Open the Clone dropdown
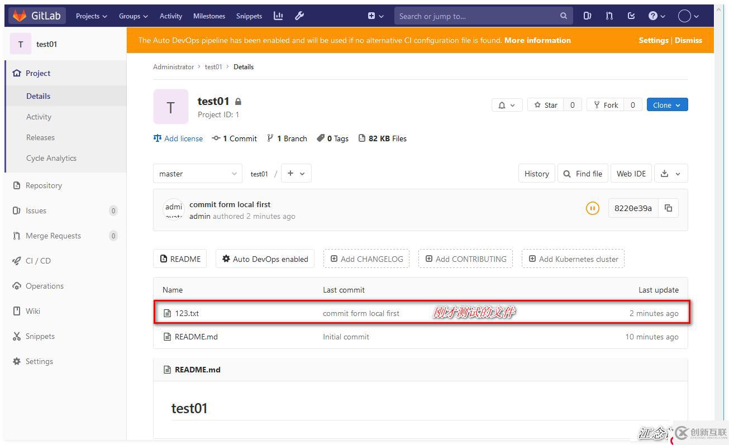 pyautogui.click(x=667, y=104)
